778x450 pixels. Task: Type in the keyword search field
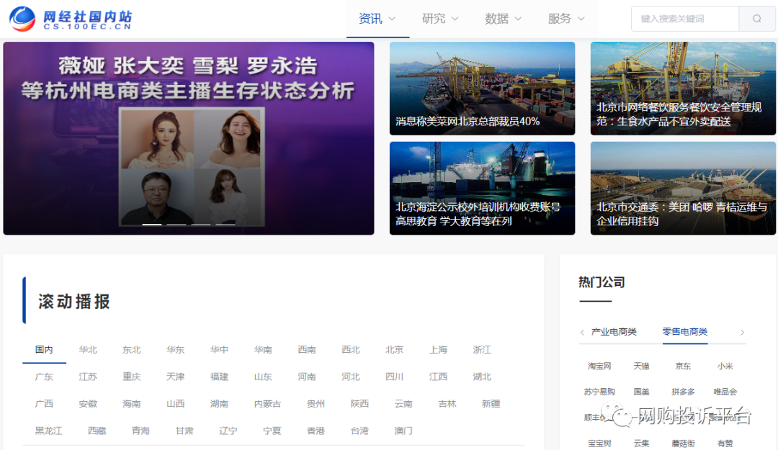coord(684,19)
